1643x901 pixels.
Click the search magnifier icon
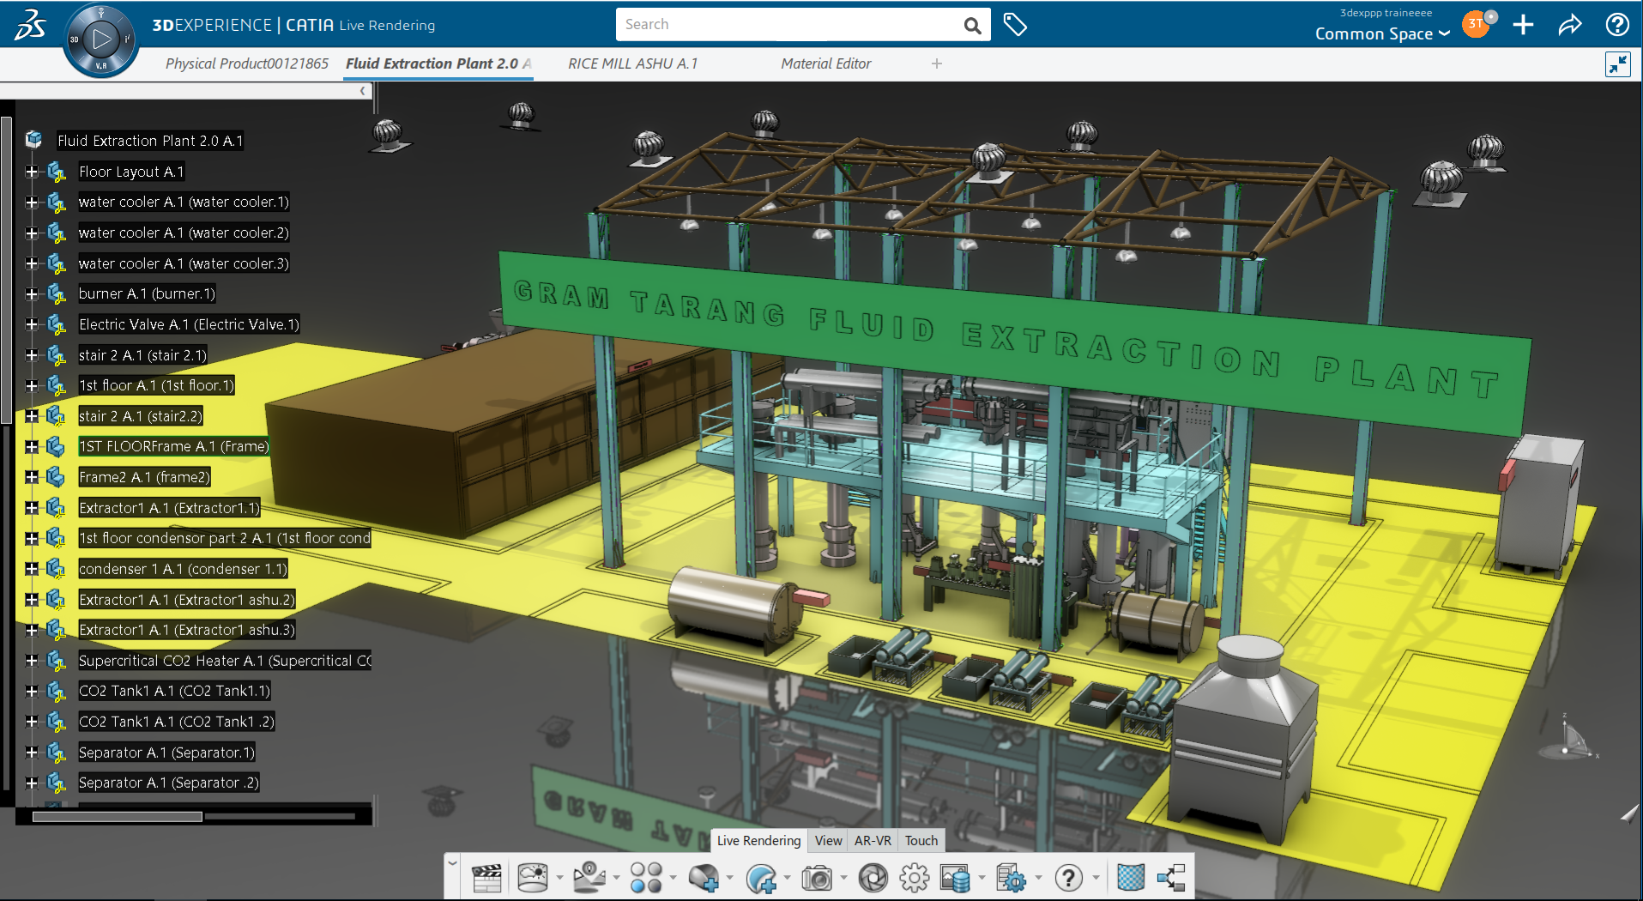972,25
